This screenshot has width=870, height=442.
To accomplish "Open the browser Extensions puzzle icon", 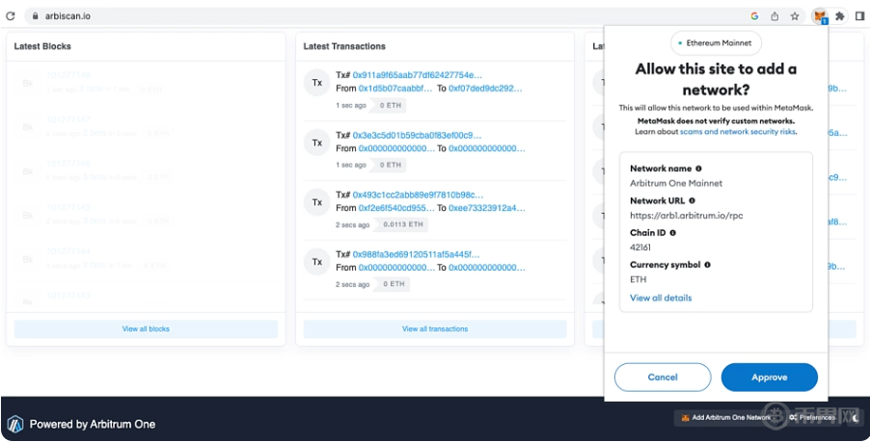I will (839, 16).
